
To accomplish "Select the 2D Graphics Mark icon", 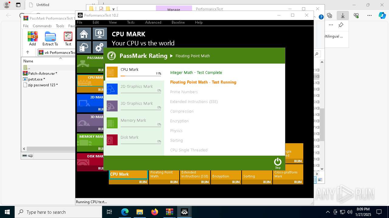I will pos(112,89).
